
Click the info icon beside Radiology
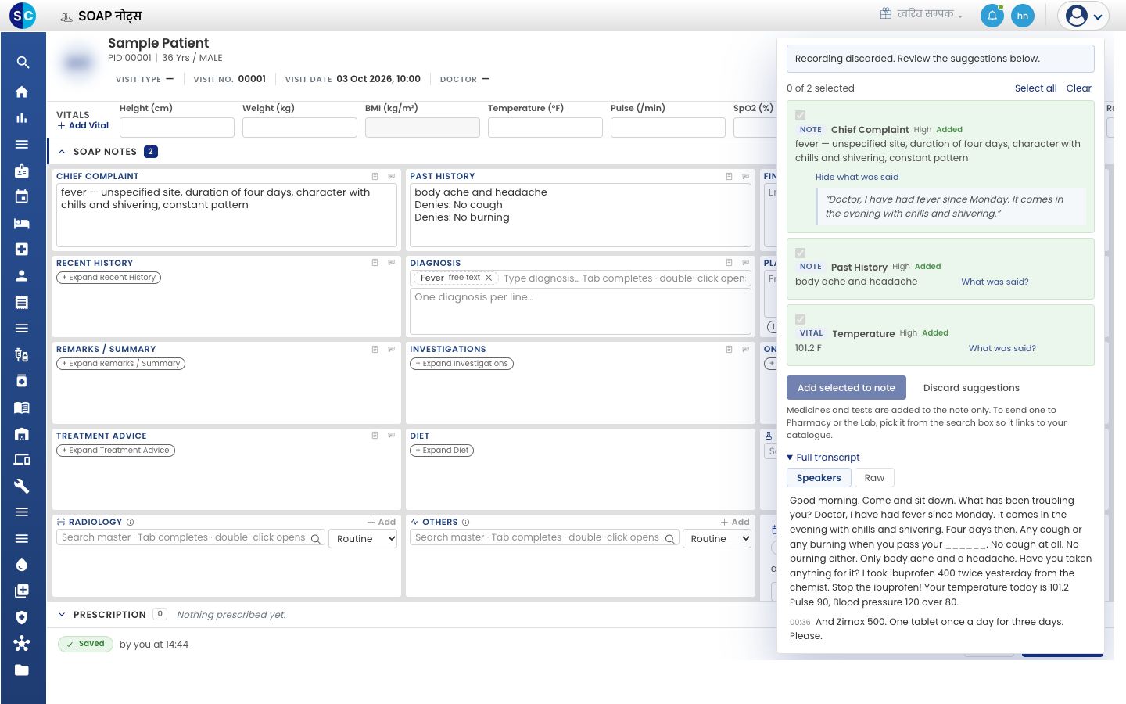131,522
